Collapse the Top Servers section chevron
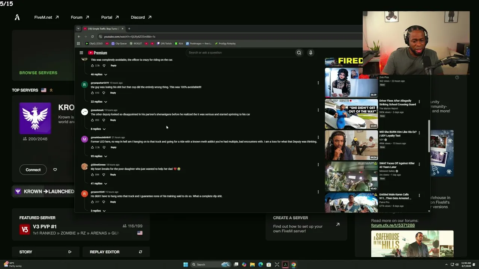 pyautogui.click(x=51, y=90)
